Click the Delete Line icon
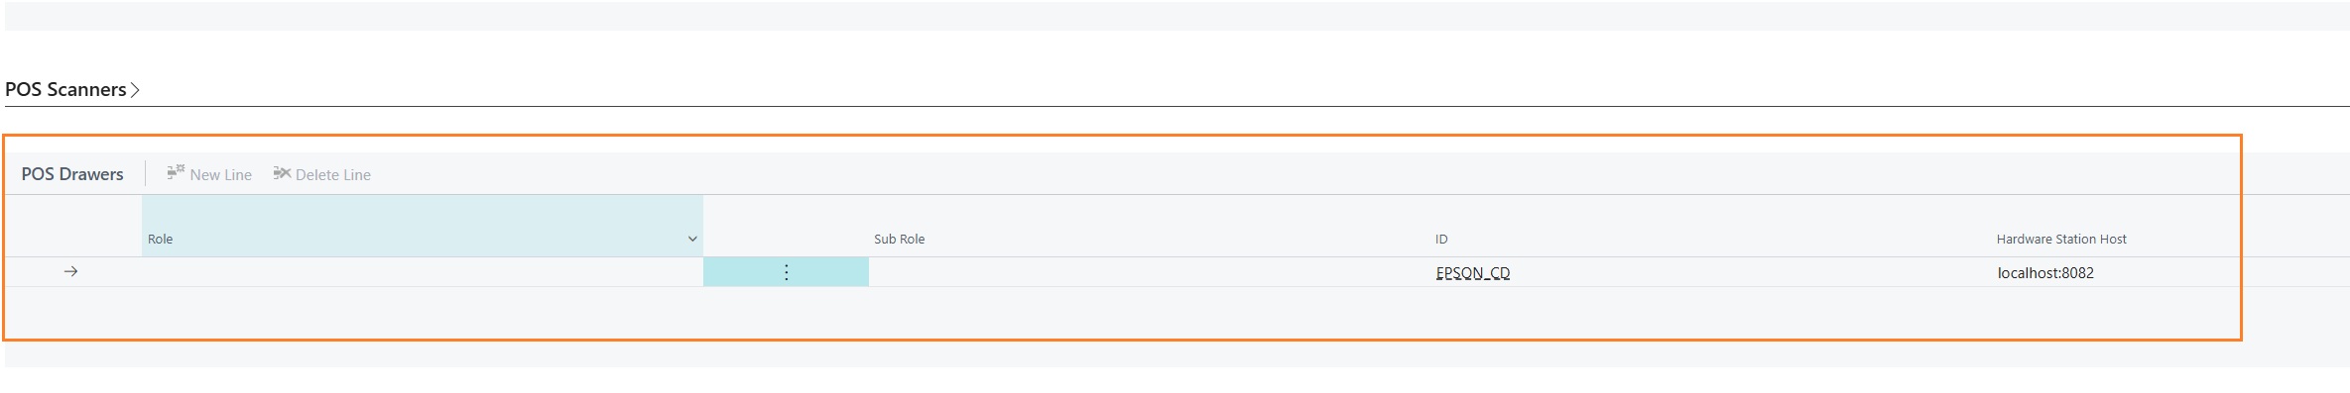The width and height of the screenshot is (2350, 393). pyautogui.click(x=282, y=173)
